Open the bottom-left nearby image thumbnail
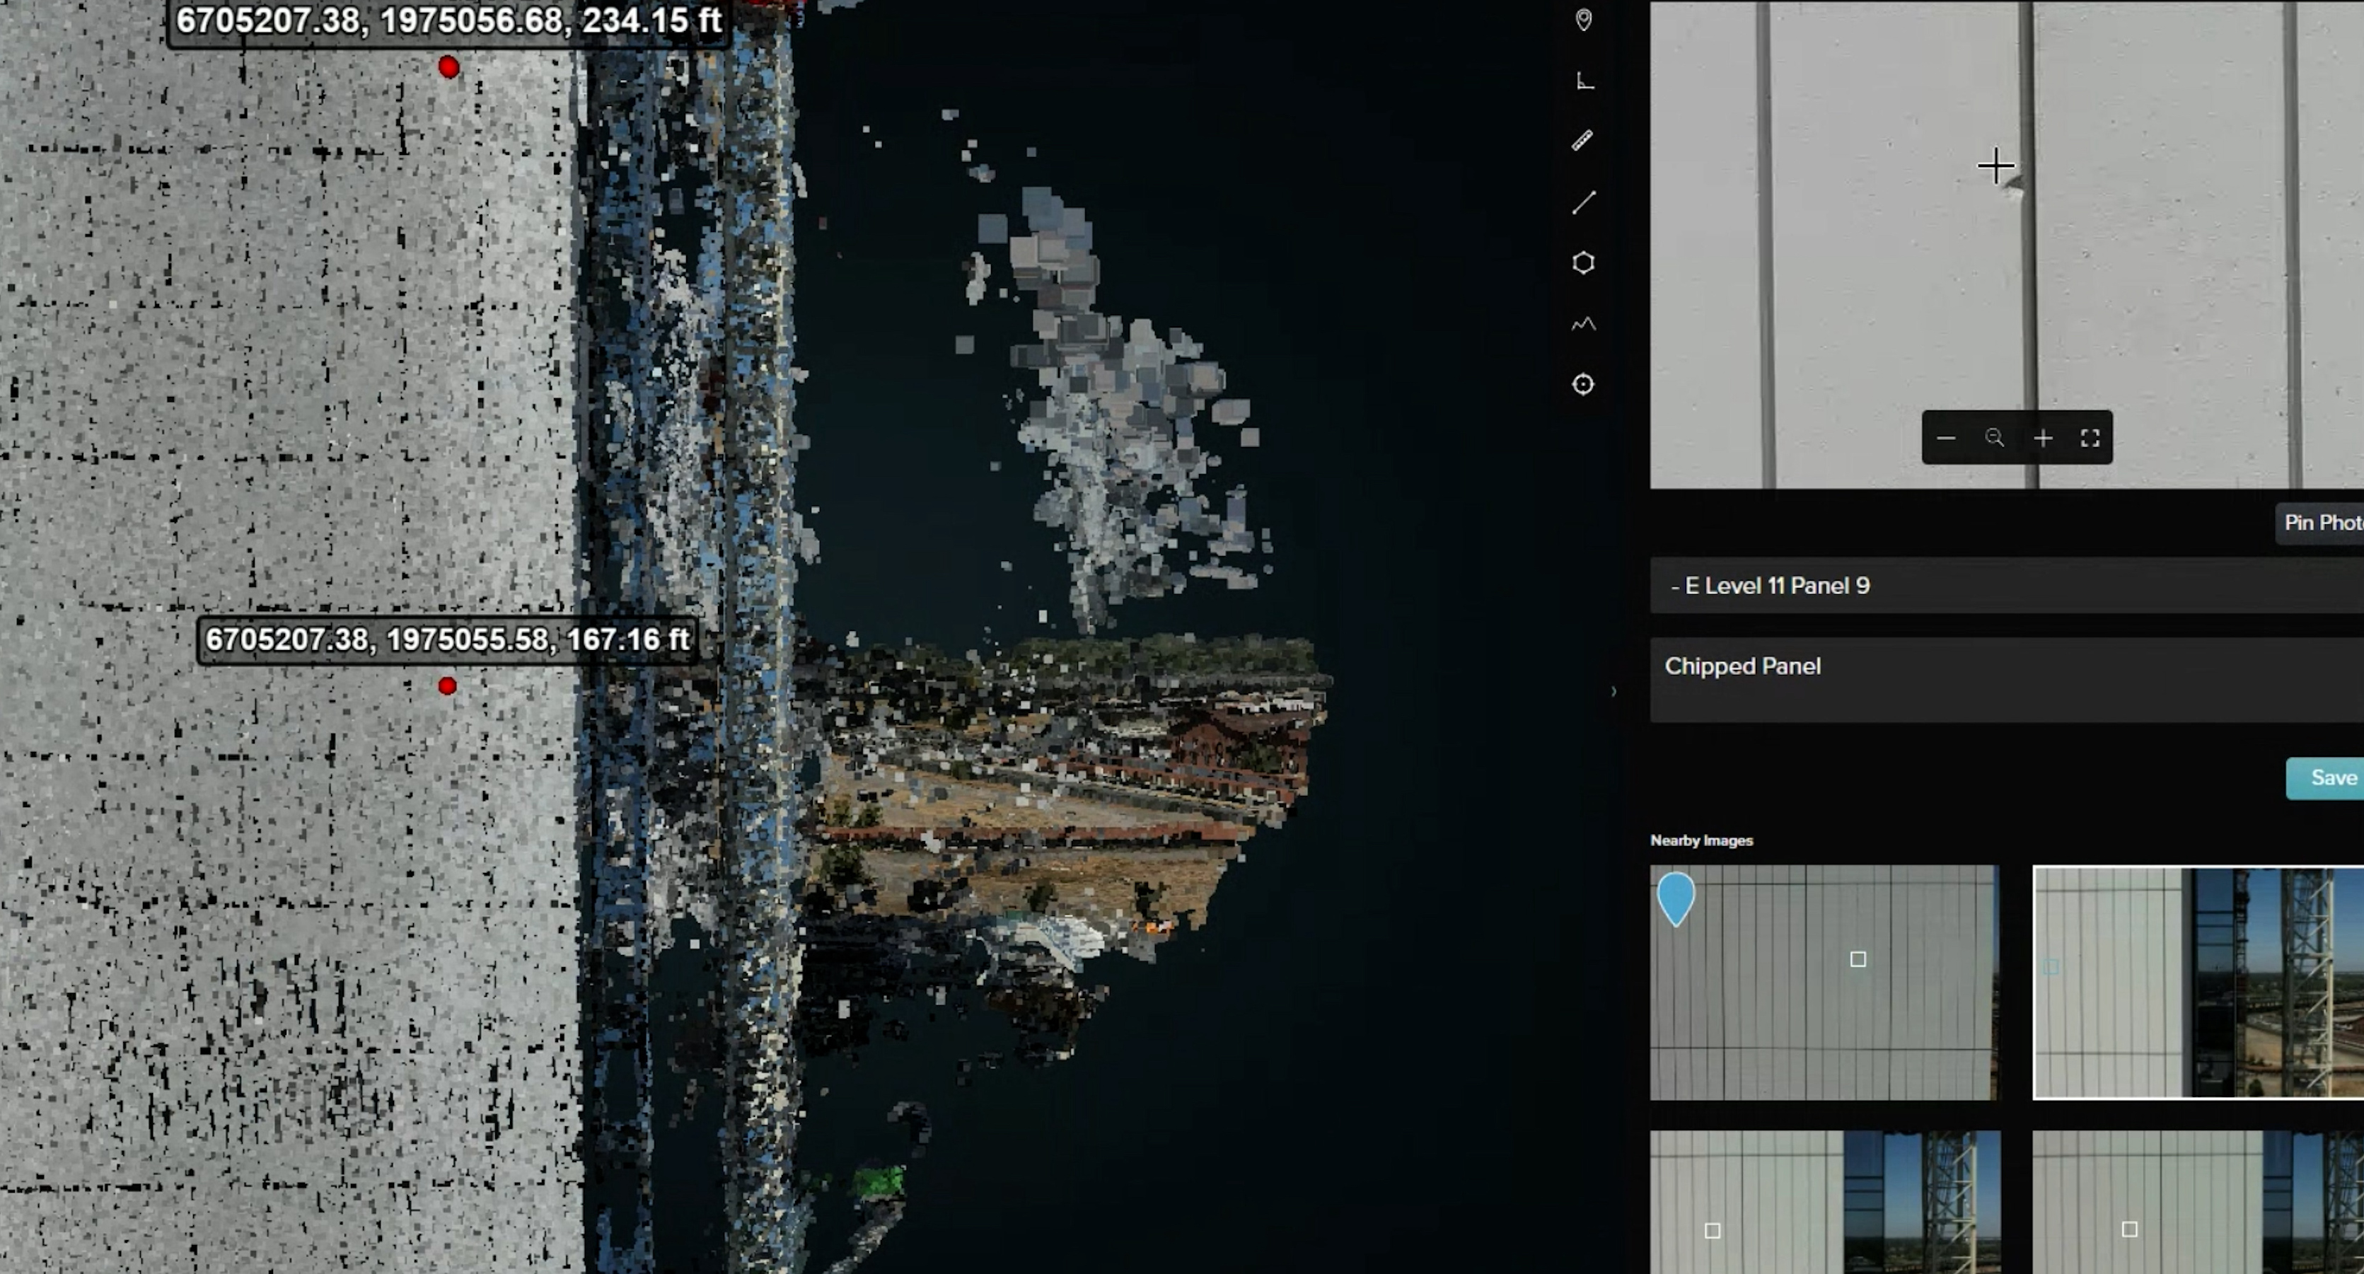 click(1825, 1203)
